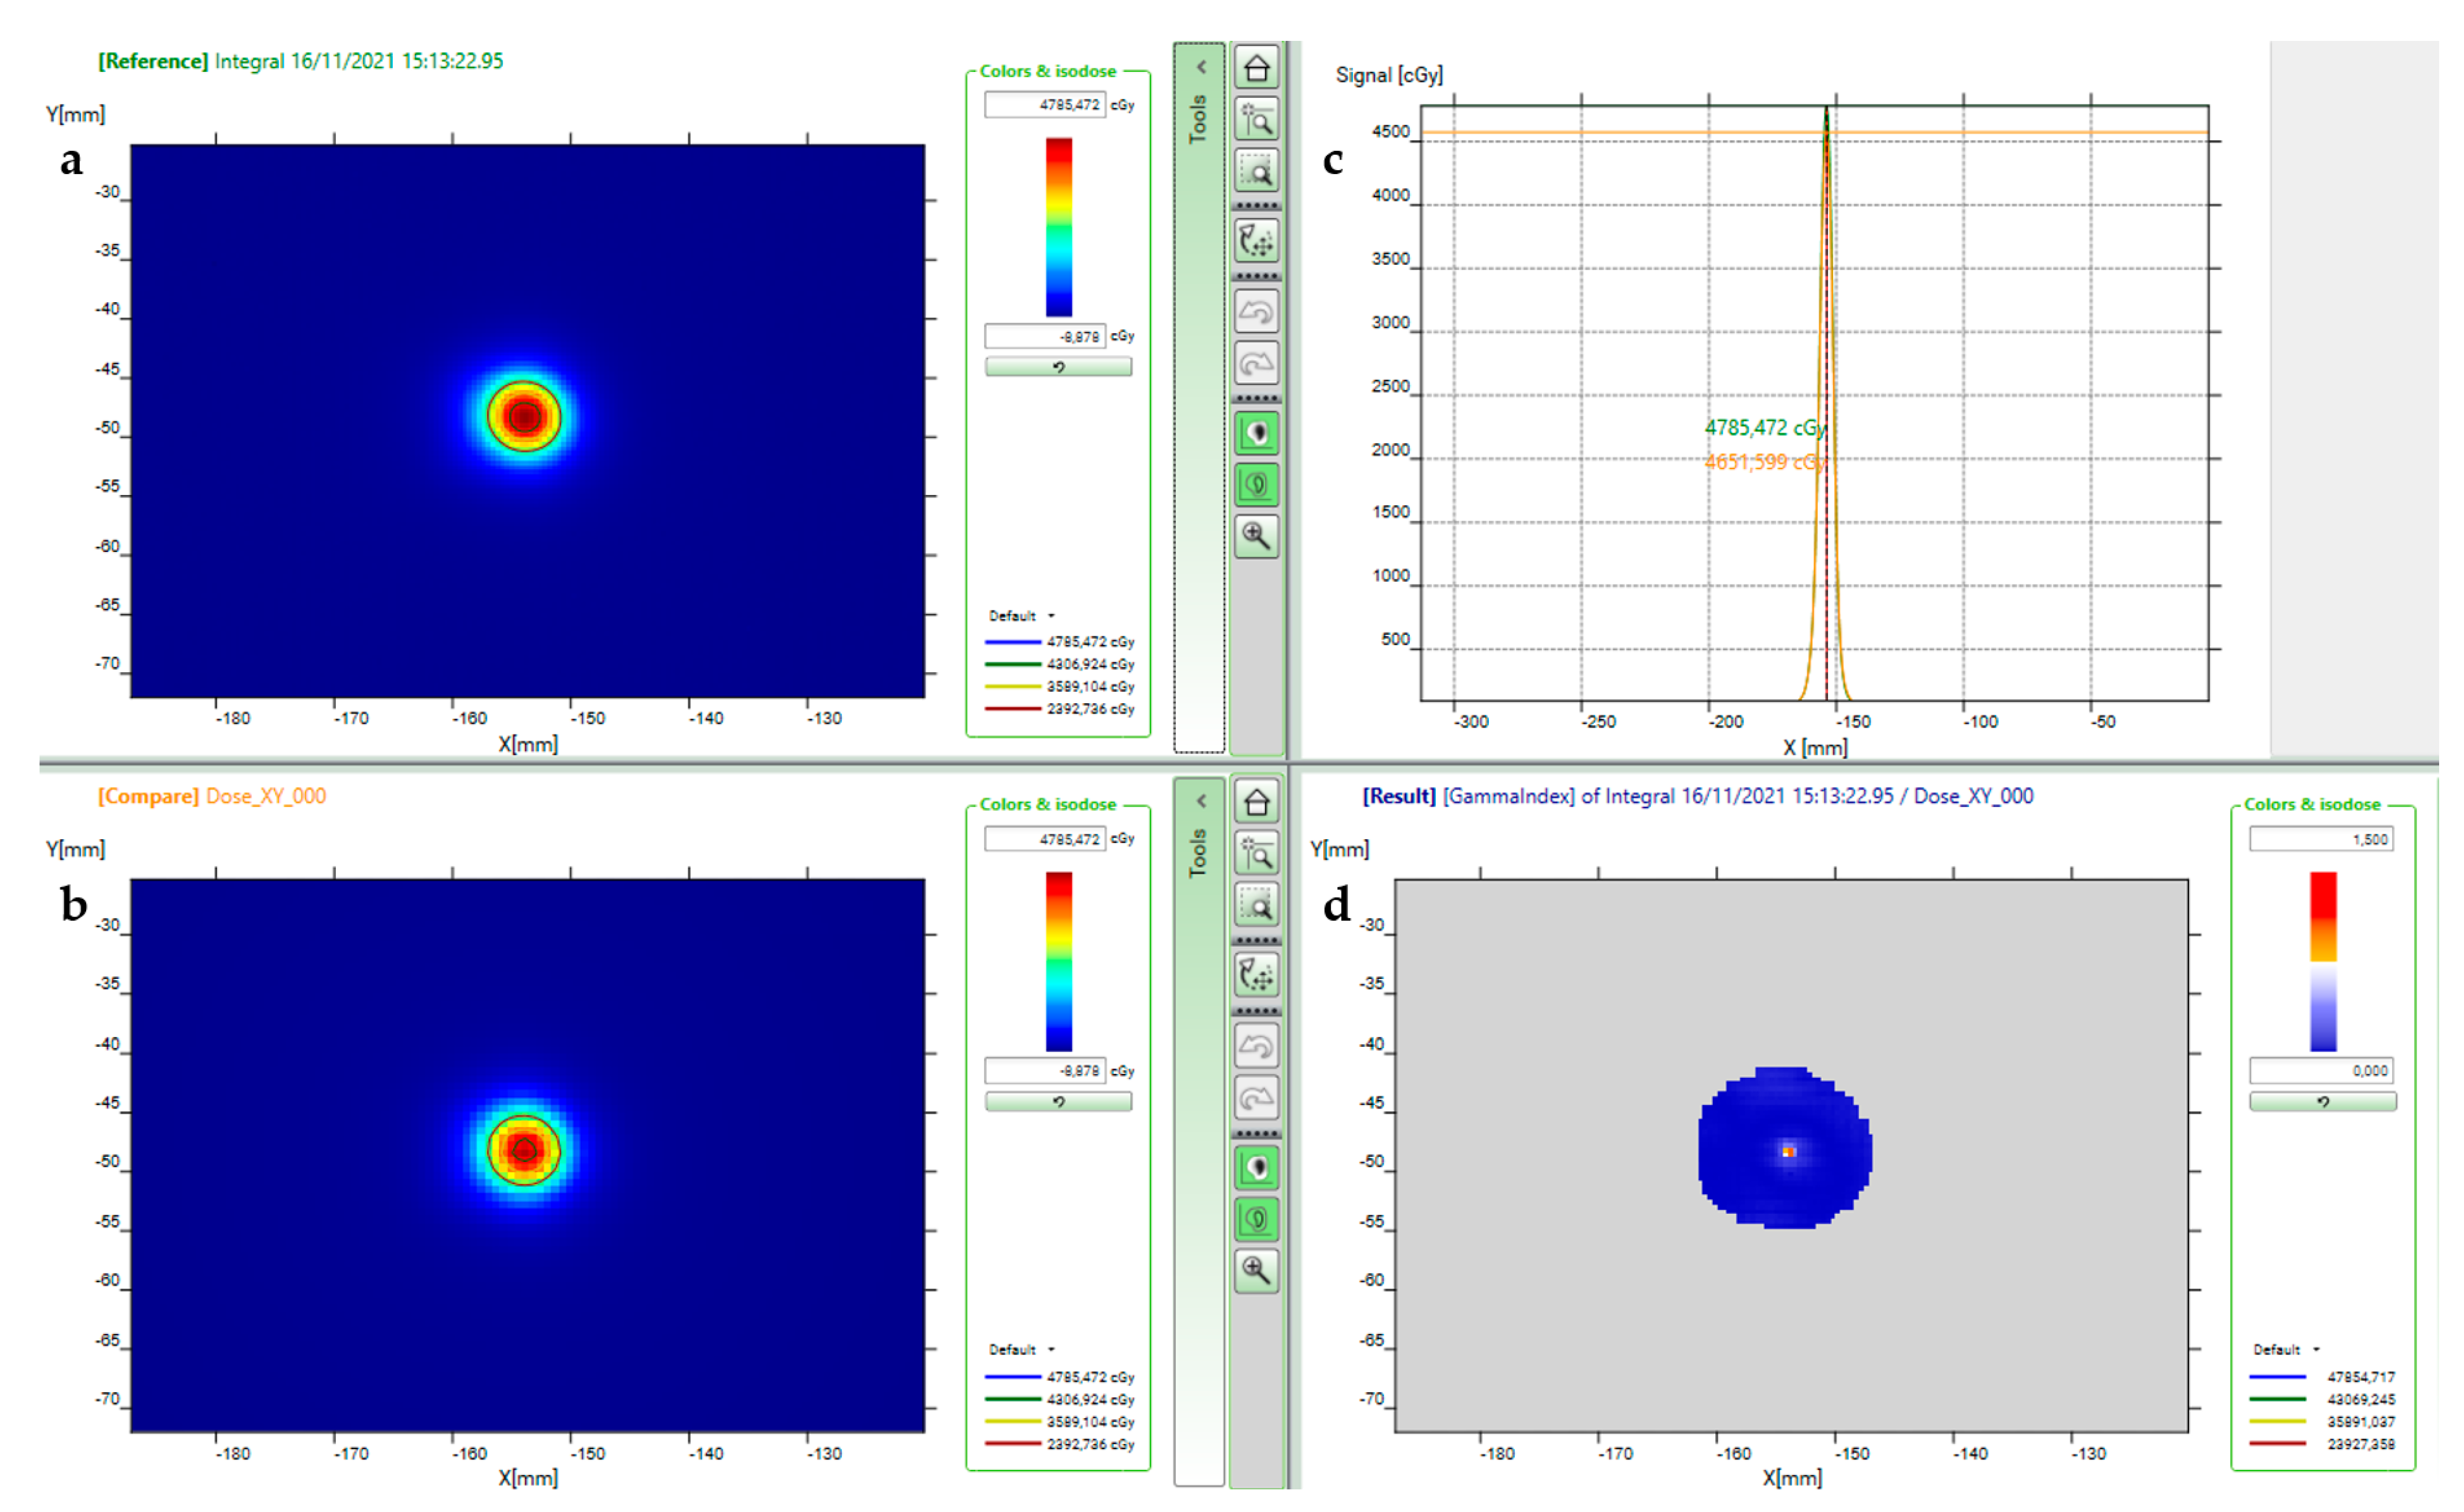This screenshot has height=1512, width=2464.
Task: Click the lower Tools panel tab label
Action: pos(1197,853)
